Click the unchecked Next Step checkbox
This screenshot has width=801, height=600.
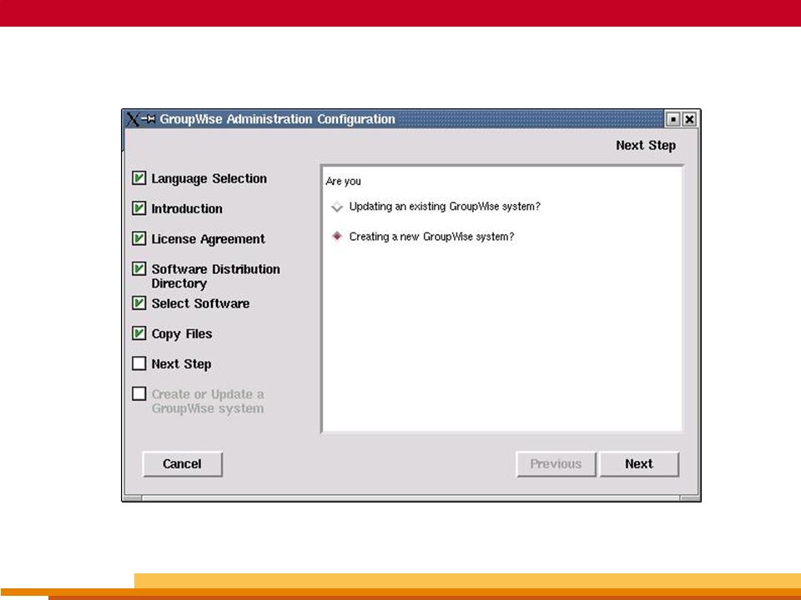tap(139, 363)
